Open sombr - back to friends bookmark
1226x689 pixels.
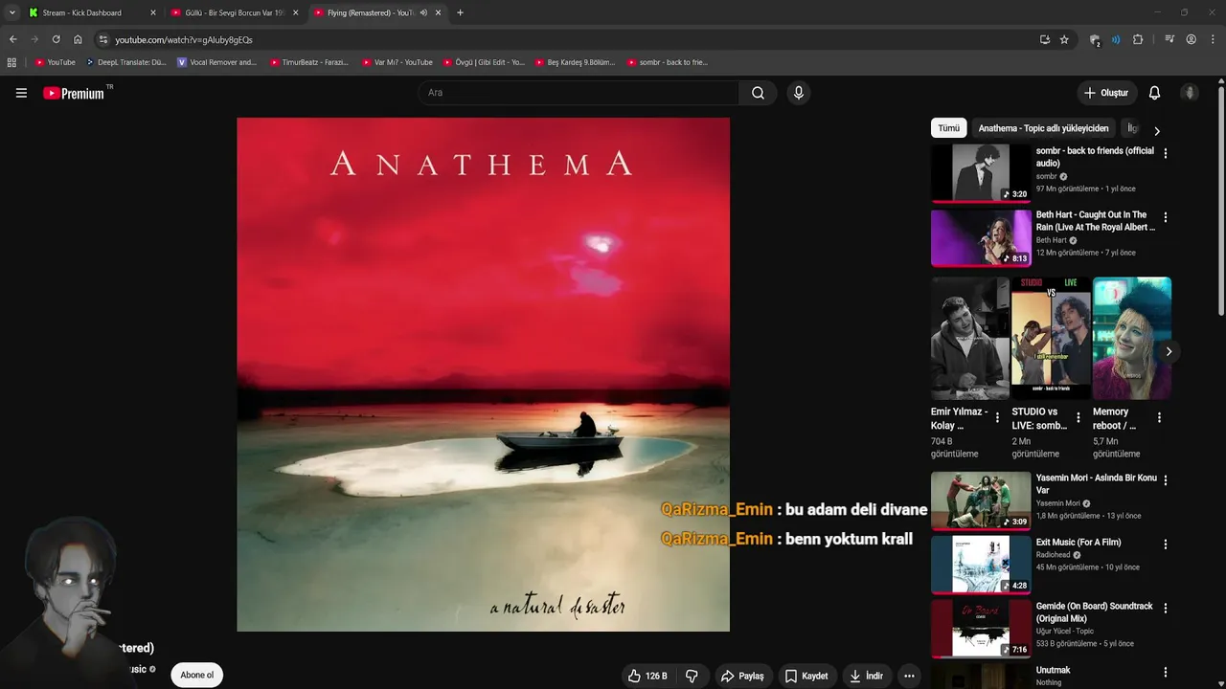pyautogui.click(x=668, y=62)
